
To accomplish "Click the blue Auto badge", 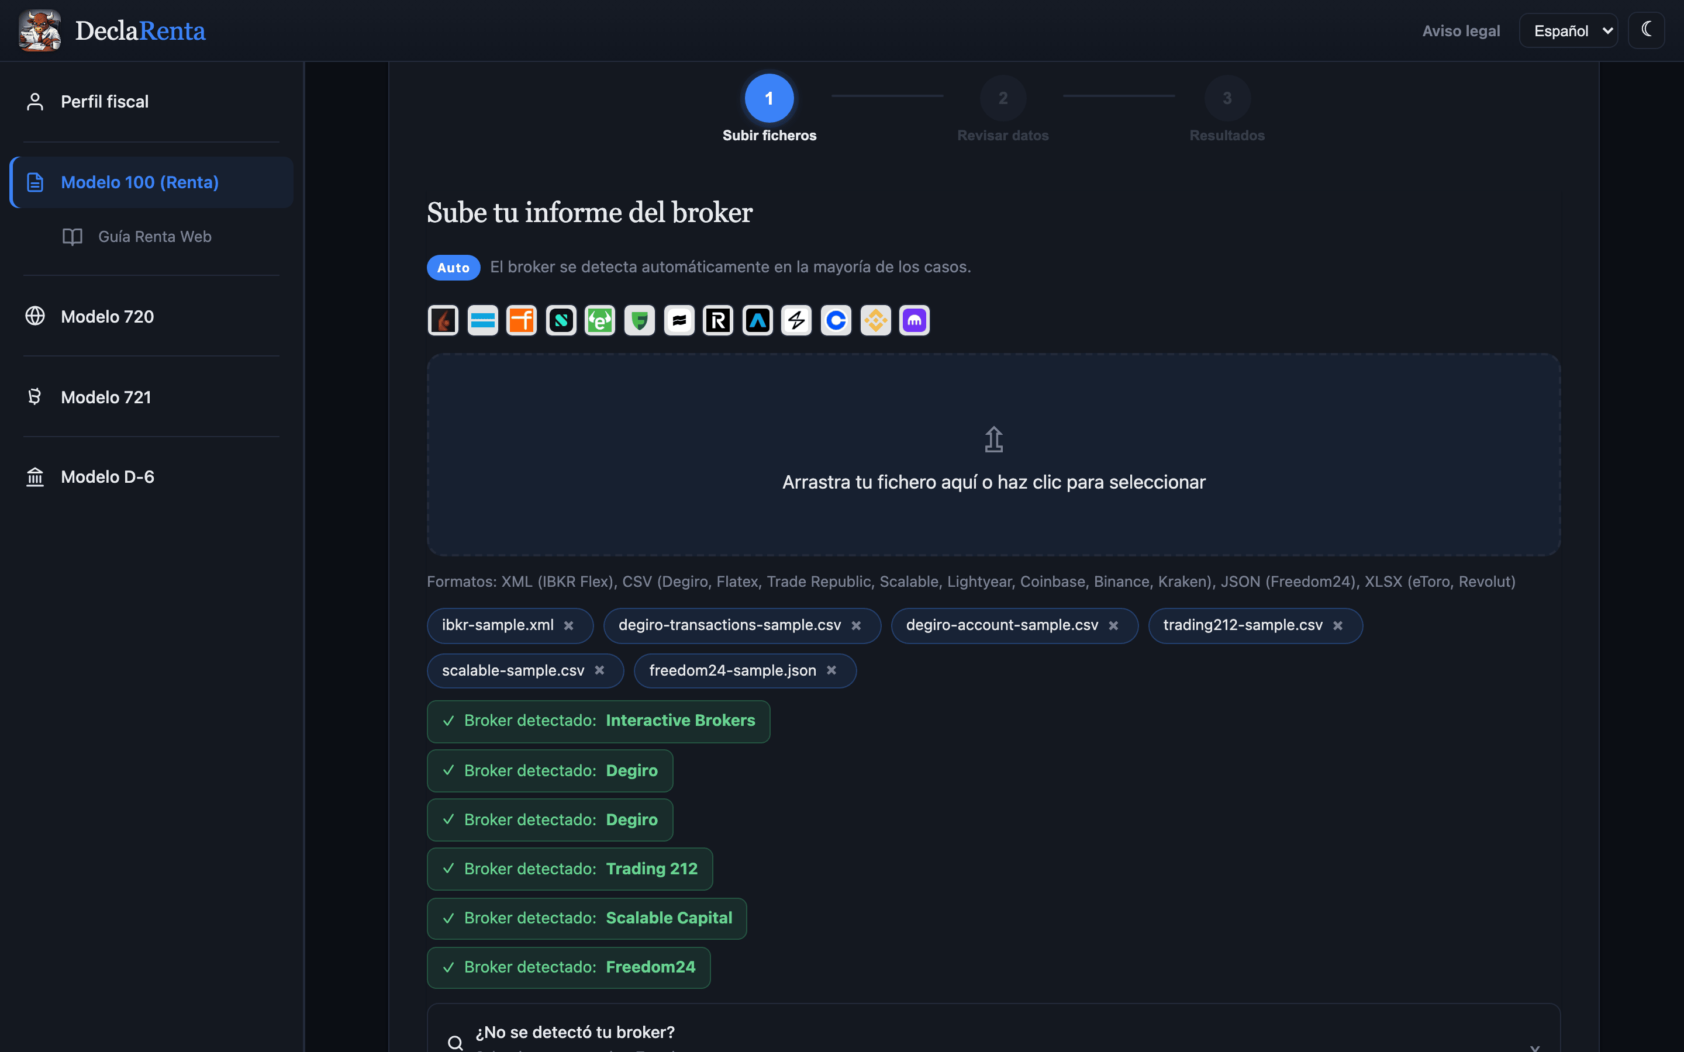I will (x=453, y=268).
